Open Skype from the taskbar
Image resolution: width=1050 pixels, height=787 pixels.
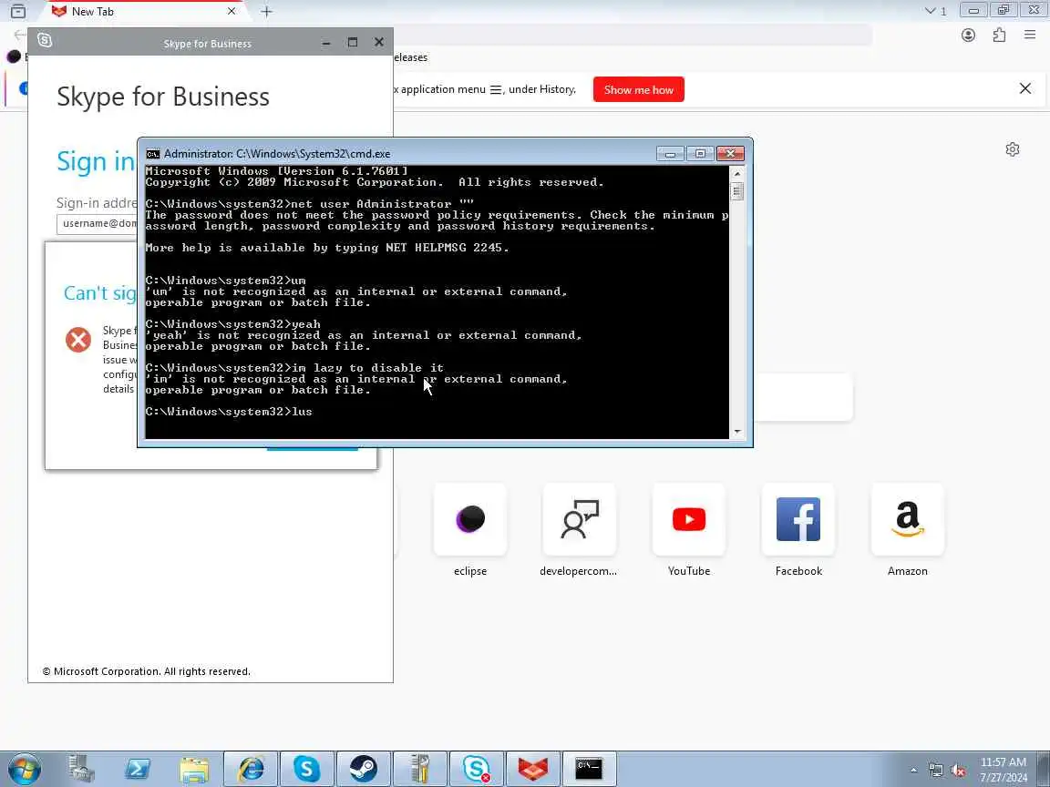306,768
